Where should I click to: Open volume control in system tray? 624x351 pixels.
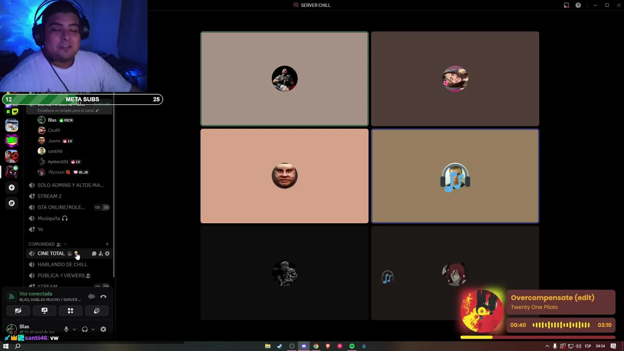click(579, 346)
